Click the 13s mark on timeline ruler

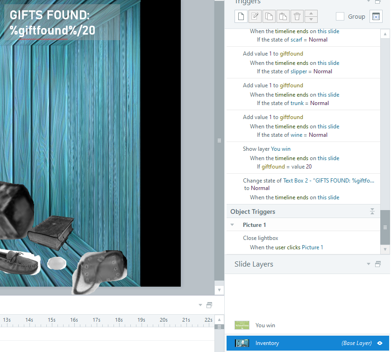click(x=7, y=320)
